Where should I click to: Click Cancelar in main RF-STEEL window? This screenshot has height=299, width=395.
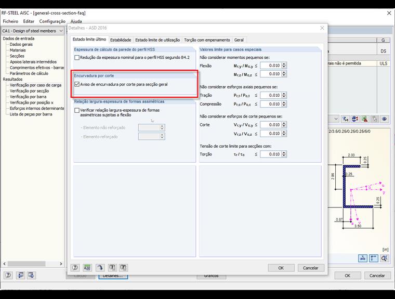[377, 276]
